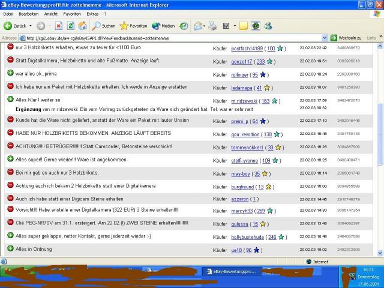Open user profile ladamapa
This screenshot has height=288, width=384.
pyautogui.click(x=241, y=88)
